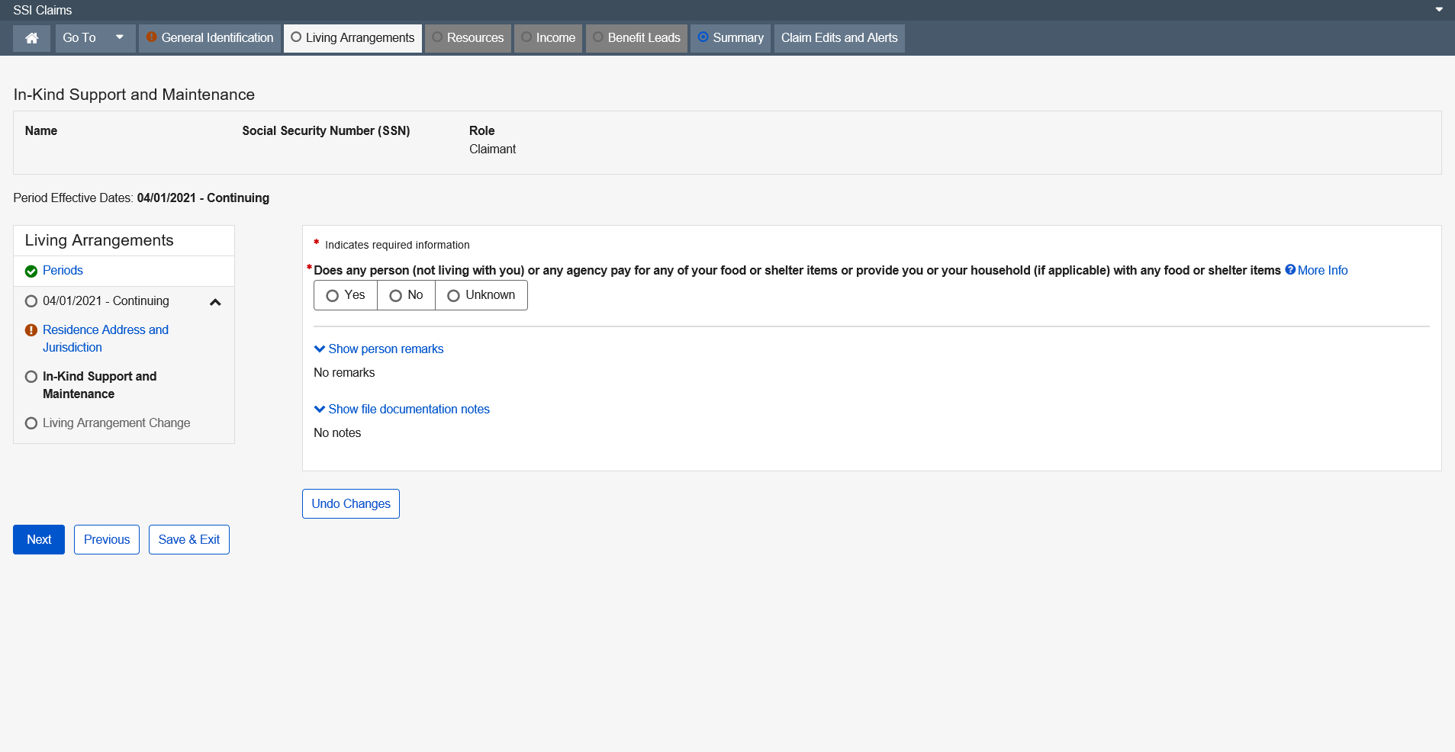
Task: Click green checkmark icon beside Periods
Action: click(31, 272)
